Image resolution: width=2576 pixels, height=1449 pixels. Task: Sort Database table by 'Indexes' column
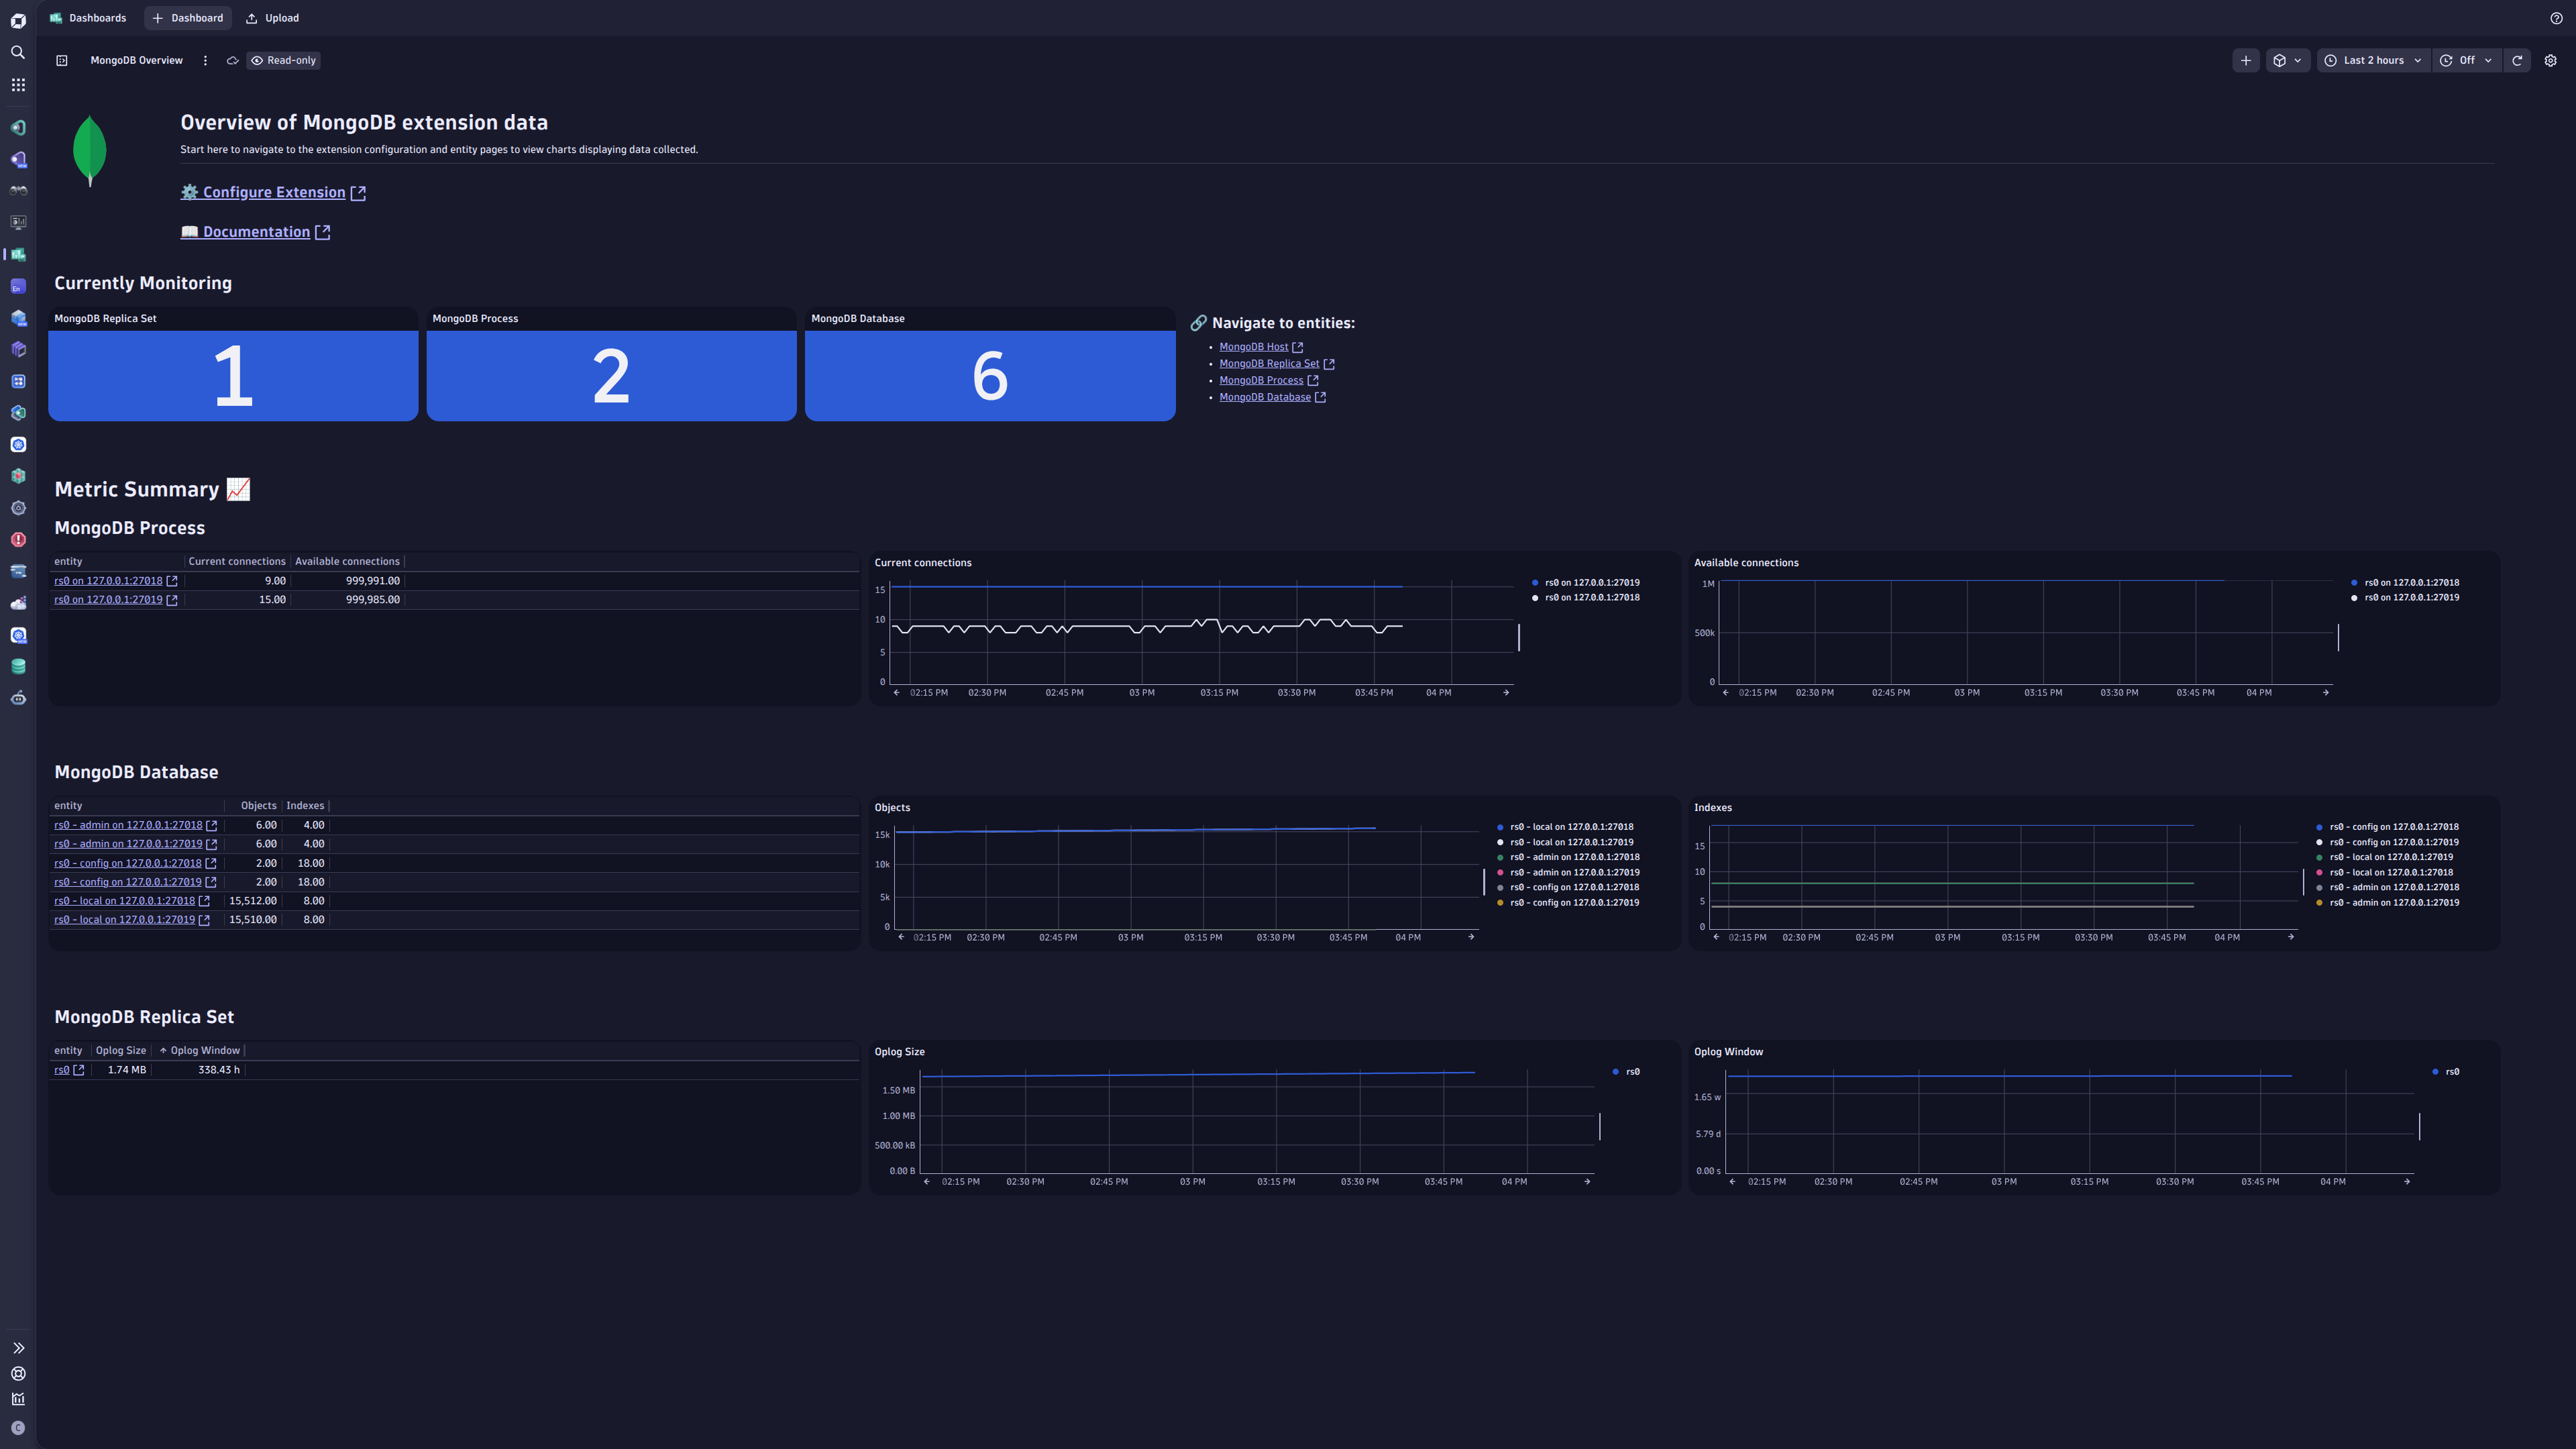pyautogui.click(x=305, y=805)
